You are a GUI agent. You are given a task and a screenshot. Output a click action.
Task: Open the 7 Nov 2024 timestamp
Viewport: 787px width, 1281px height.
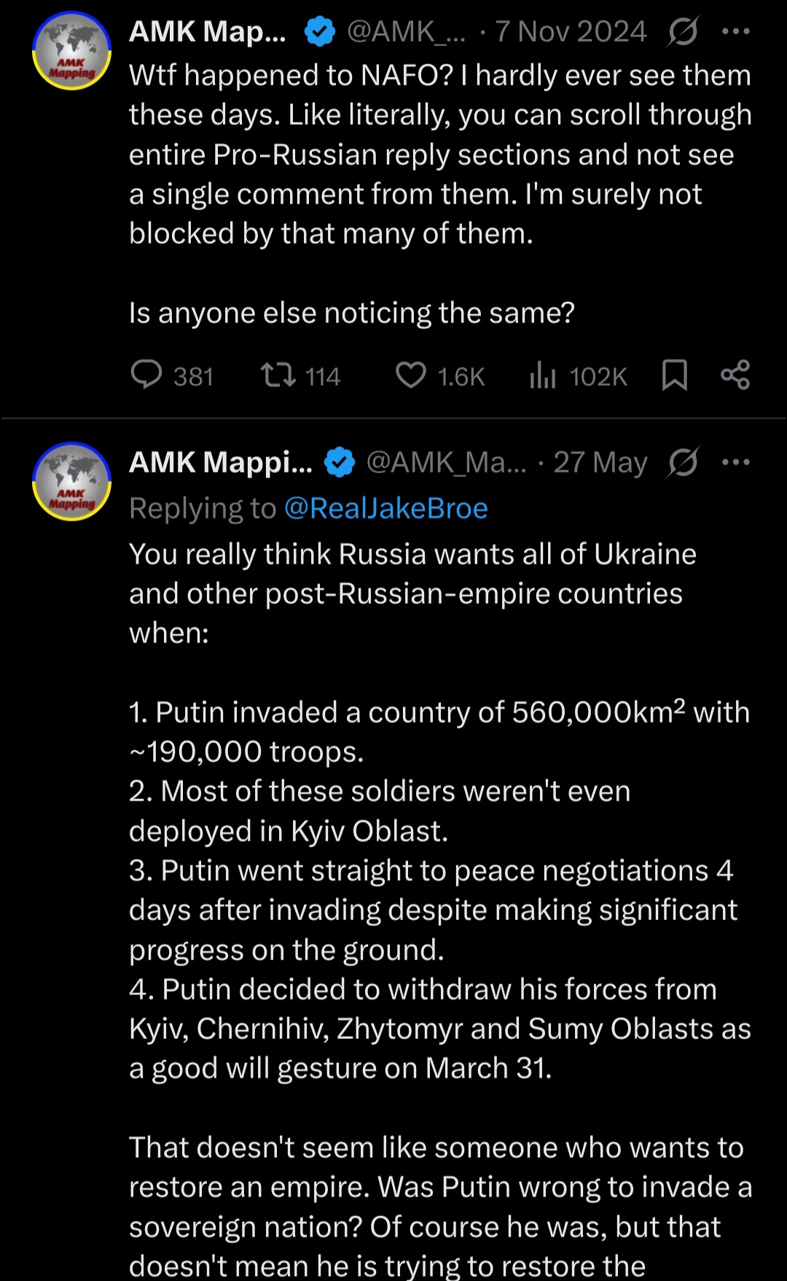tap(571, 31)
